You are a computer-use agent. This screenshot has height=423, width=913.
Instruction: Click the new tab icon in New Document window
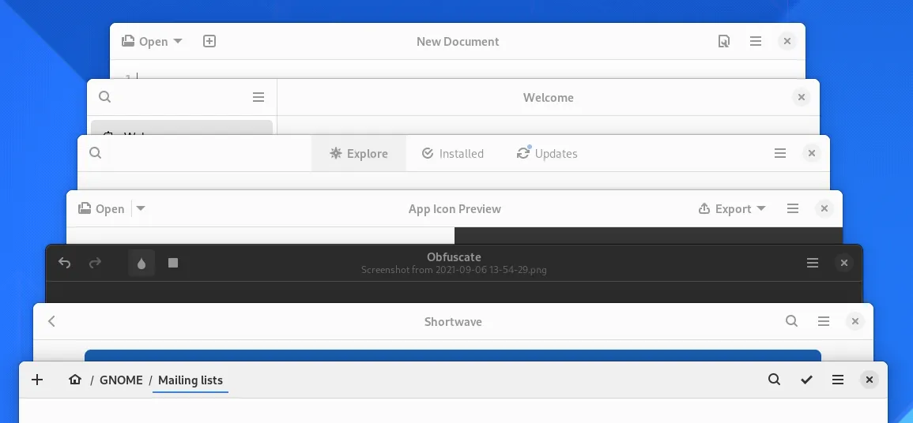[x=209, y=41]
